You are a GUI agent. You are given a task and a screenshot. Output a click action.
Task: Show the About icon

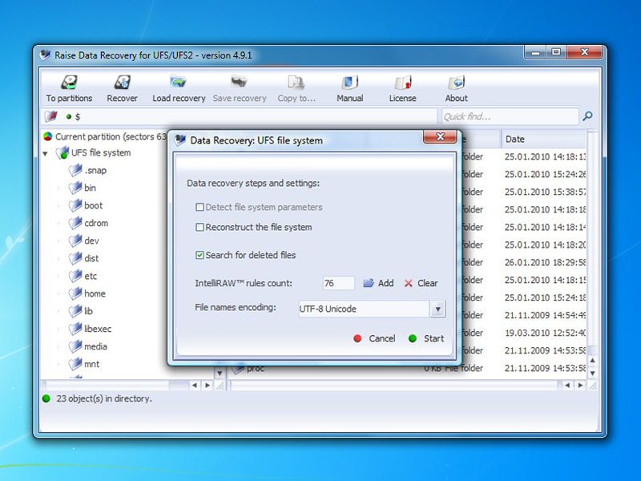(456, 83)
